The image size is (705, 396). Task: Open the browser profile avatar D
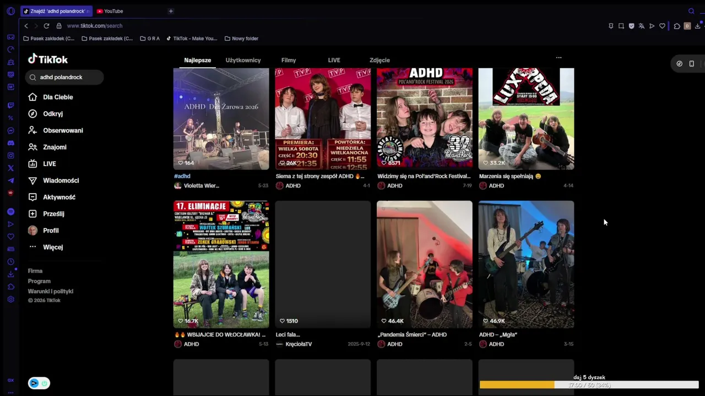point(687,26)
